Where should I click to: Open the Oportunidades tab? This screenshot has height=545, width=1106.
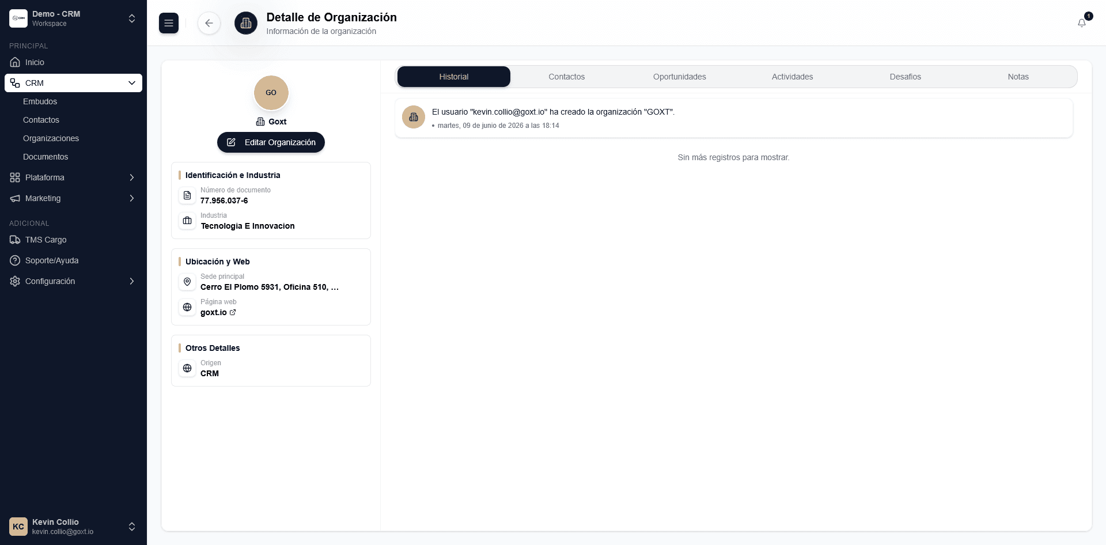tap(680, 77)
